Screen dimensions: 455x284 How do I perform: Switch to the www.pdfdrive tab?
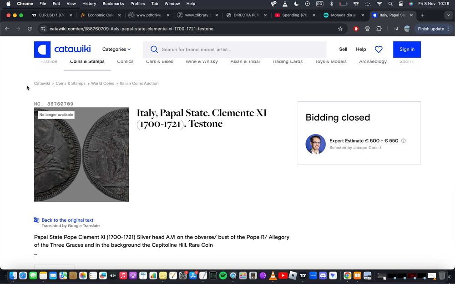pyautogui.click(x=149, y=15)
